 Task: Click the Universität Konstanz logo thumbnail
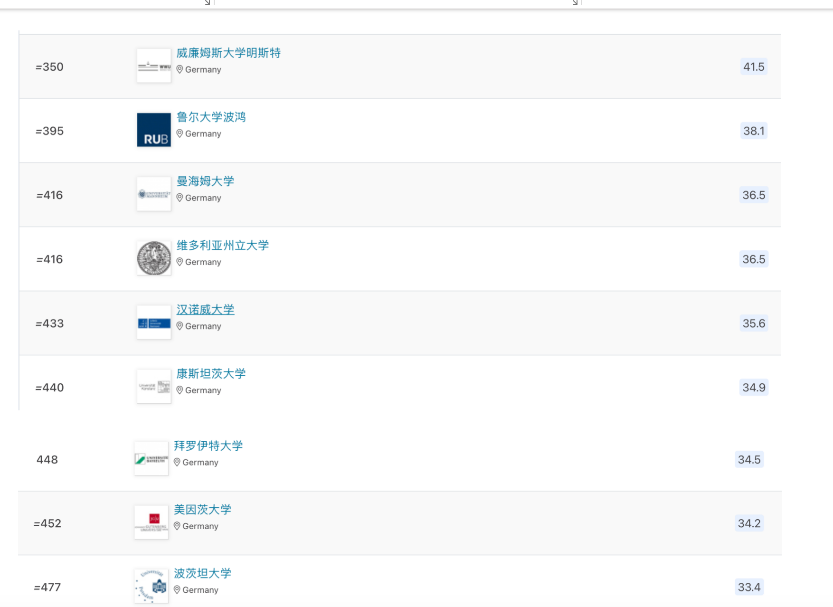pos(154,386)
